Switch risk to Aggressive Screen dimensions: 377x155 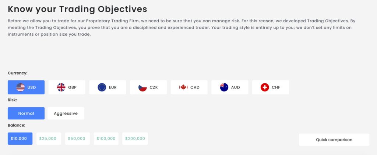click(x=66, y=113)
